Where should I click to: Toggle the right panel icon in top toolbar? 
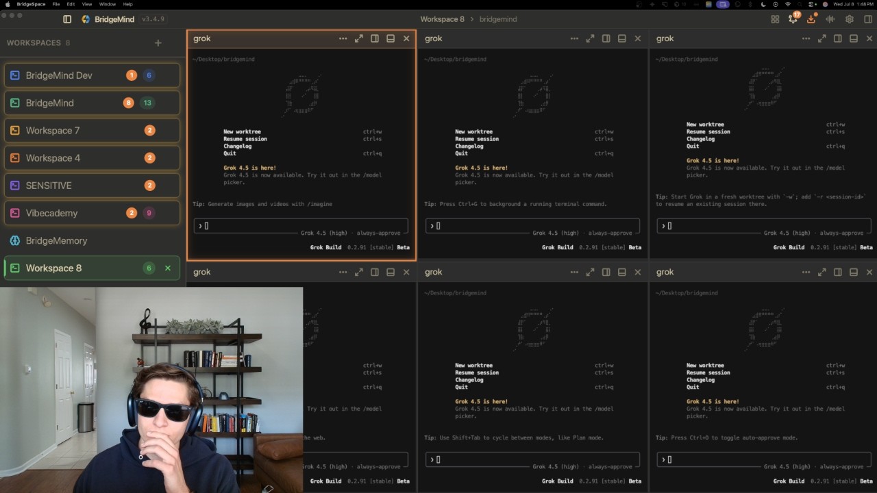click(x=867, y=19)
